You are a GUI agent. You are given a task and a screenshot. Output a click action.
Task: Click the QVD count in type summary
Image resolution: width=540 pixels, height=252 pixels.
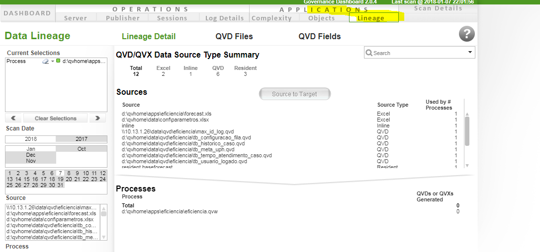pos(218,74)
